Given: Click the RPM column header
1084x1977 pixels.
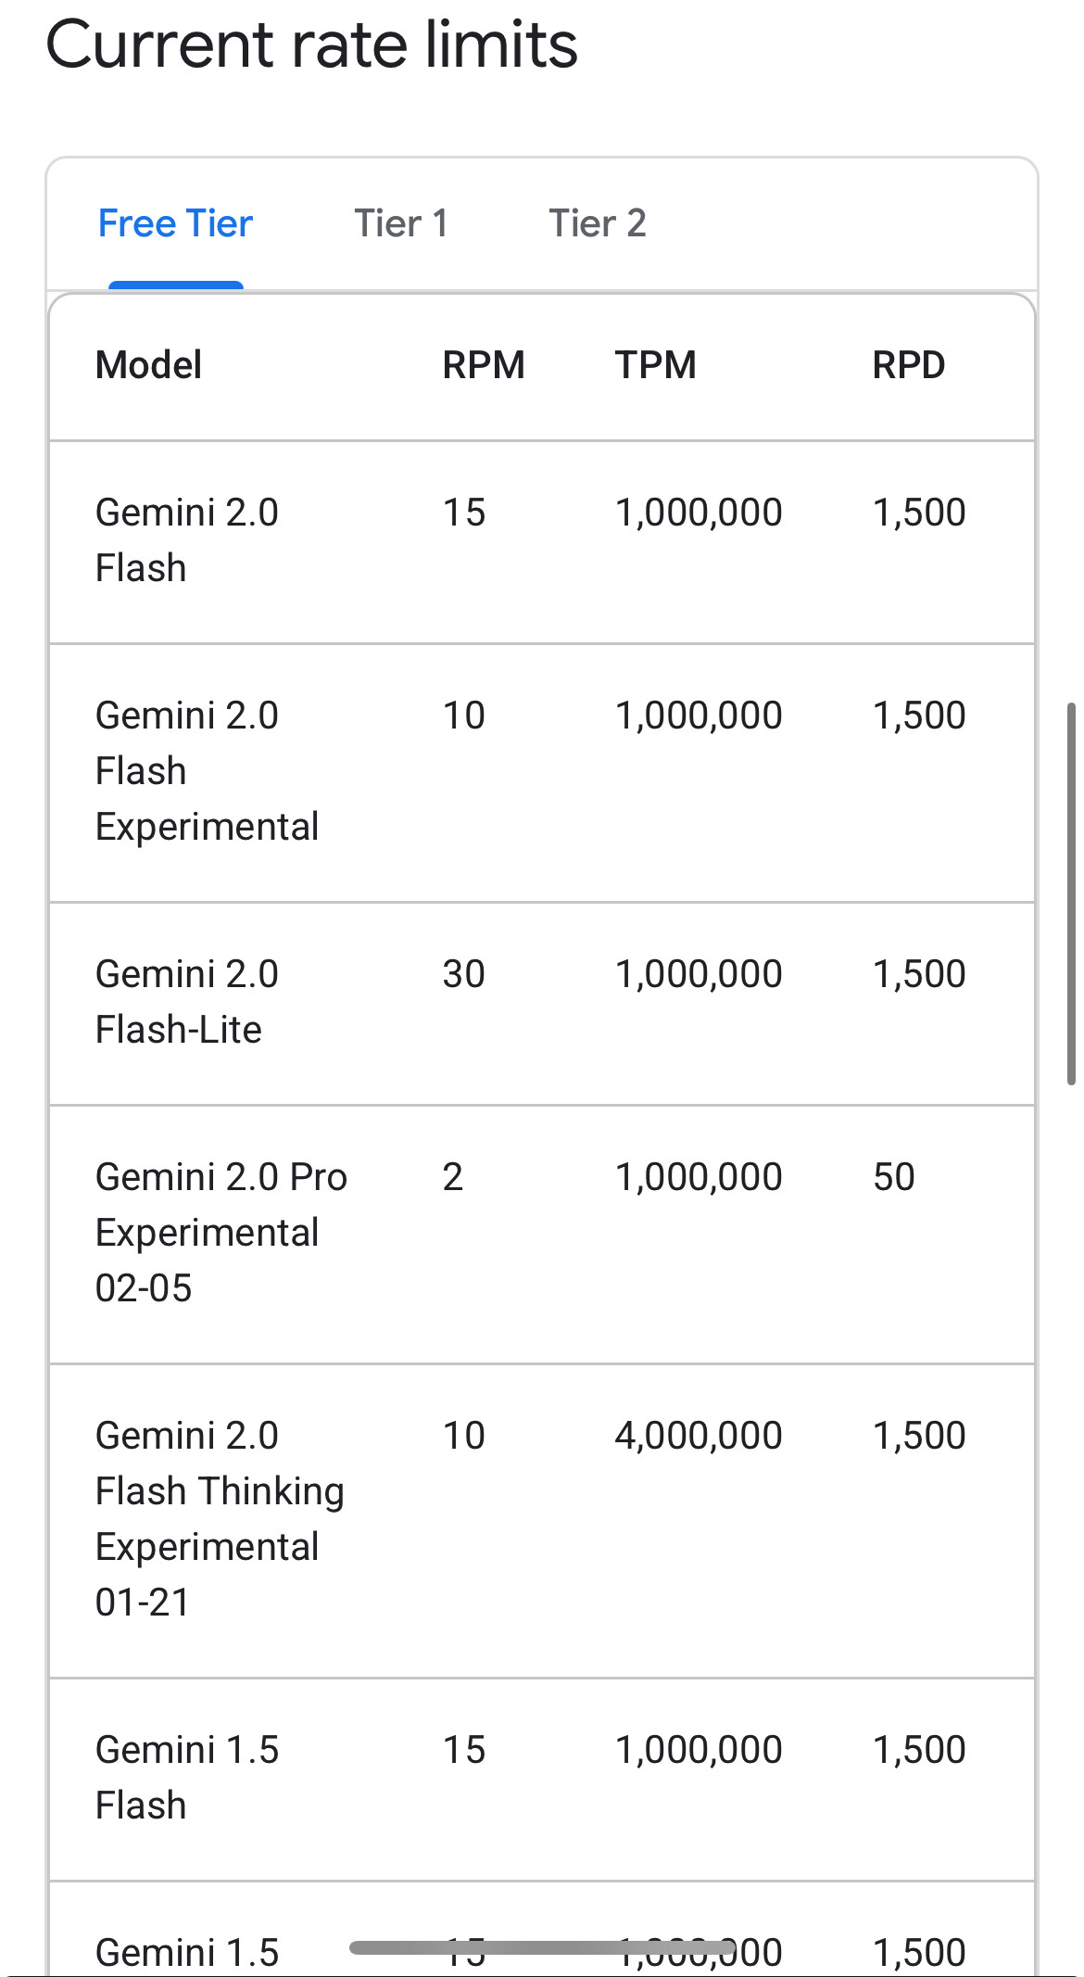Looking at the screenshot, I should click(x=483, y=365).
